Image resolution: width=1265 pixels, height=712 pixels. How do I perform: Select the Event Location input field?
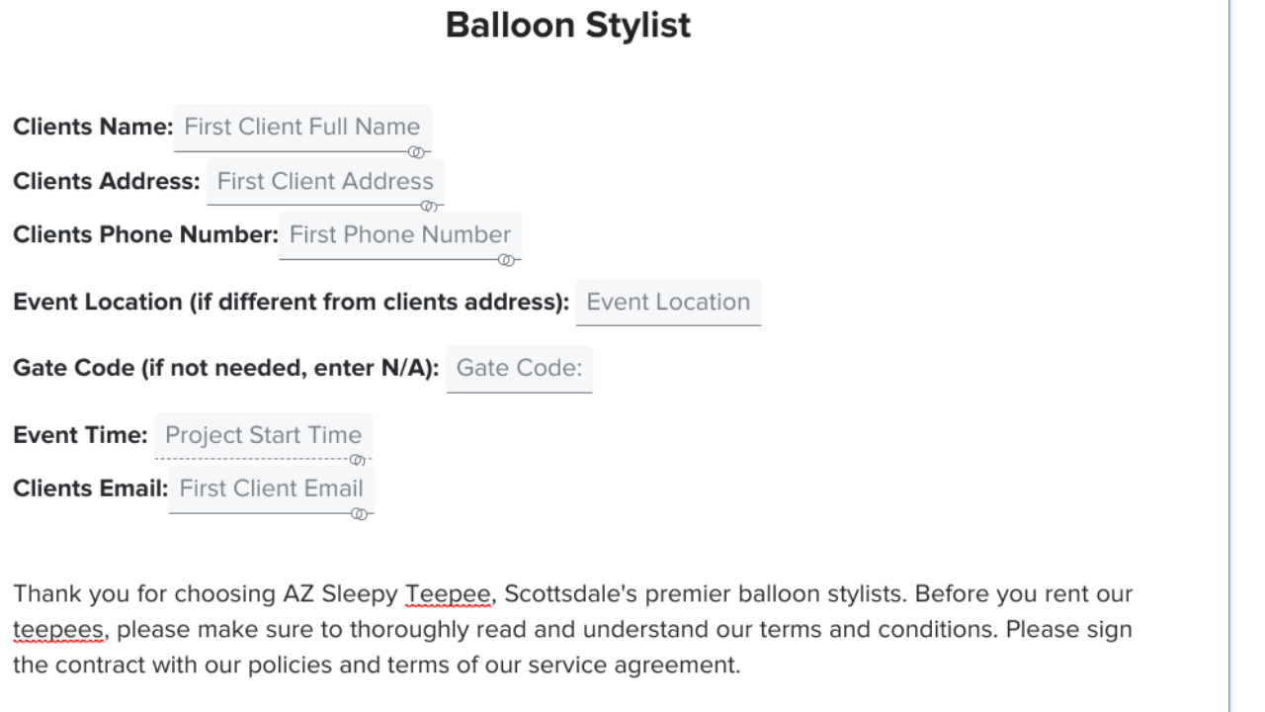(x=668, y=303)
